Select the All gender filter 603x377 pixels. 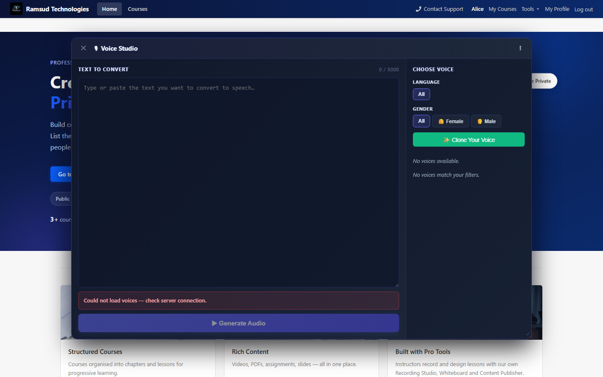point(421,121)
